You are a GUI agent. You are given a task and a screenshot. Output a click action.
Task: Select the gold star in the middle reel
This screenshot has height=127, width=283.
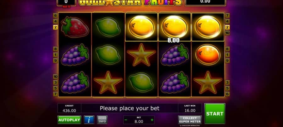(x=141, y=55)
